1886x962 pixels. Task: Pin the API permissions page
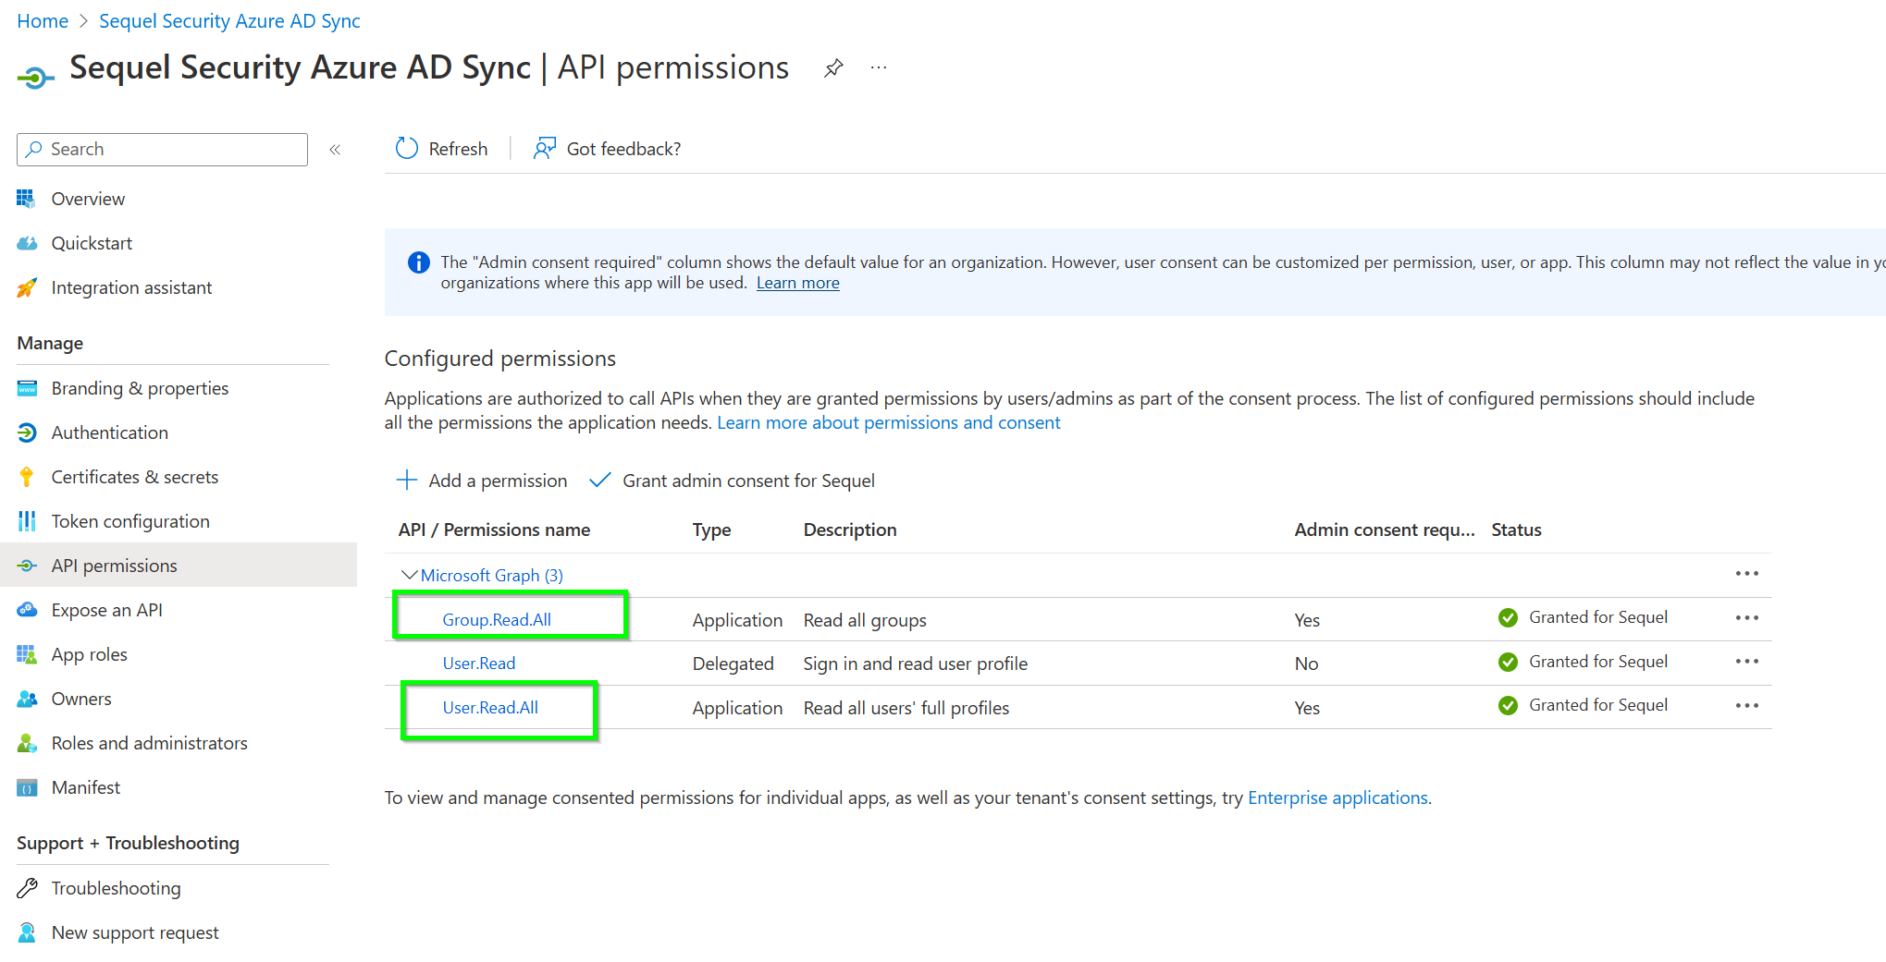[833, 68]
